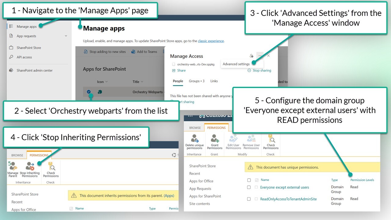Image resolution: width=391 pixels, height=220 pixels.
Task: Switch to the Groups • 3 tab
Action: tap(196, 81)
